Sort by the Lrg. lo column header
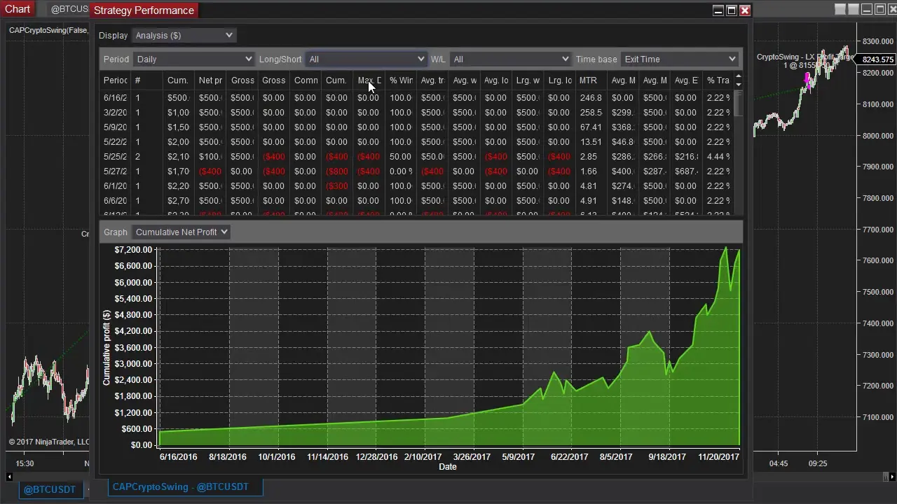The image size is (897, 504). click(560, 80)
